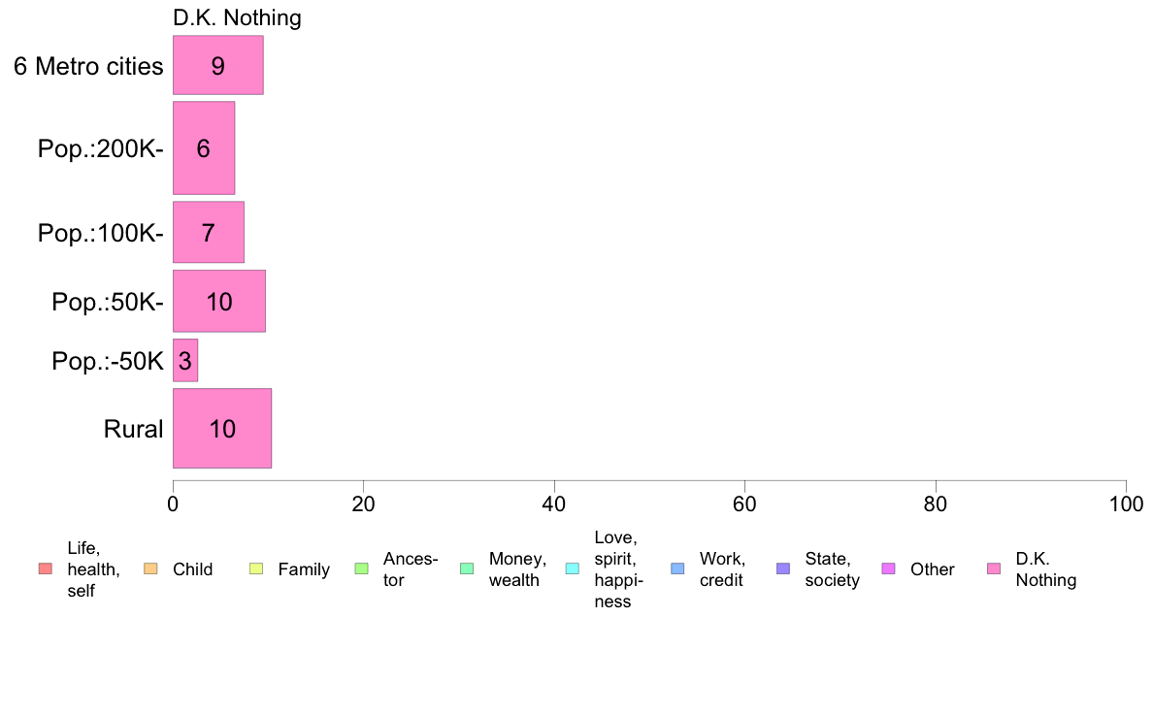Viewport: 1153px width, 714px height.
Task: Click the Pop.:-50K bar showing 3
Action: [x=185, y=360]
